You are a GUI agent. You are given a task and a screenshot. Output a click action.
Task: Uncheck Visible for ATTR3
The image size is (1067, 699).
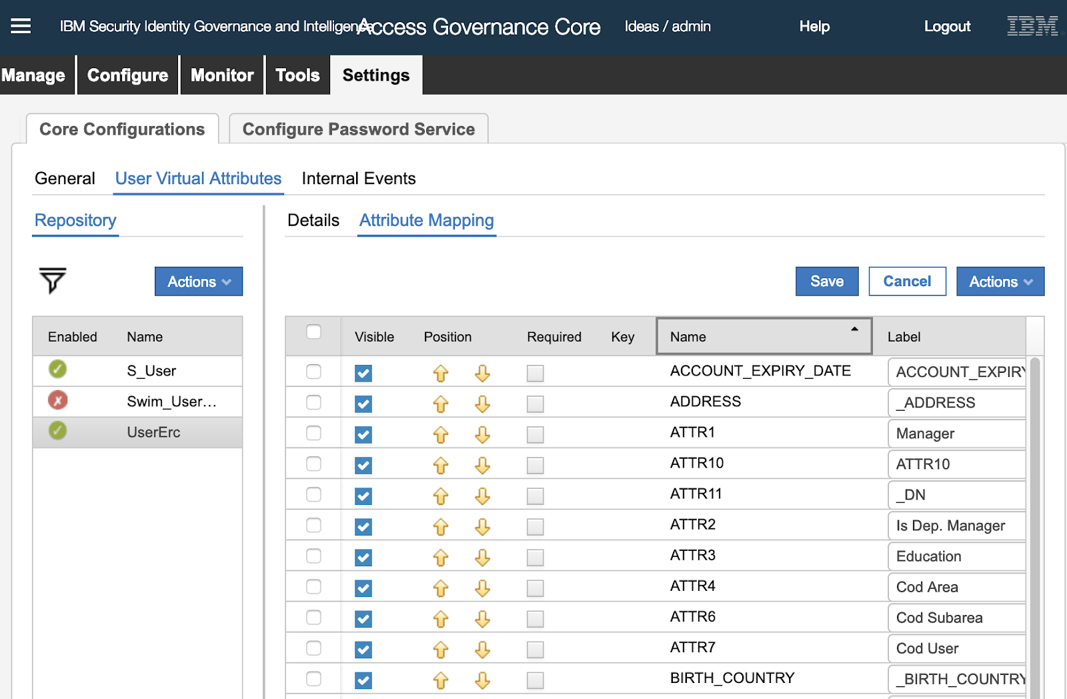pyautogui.click(x=363, y=557)
